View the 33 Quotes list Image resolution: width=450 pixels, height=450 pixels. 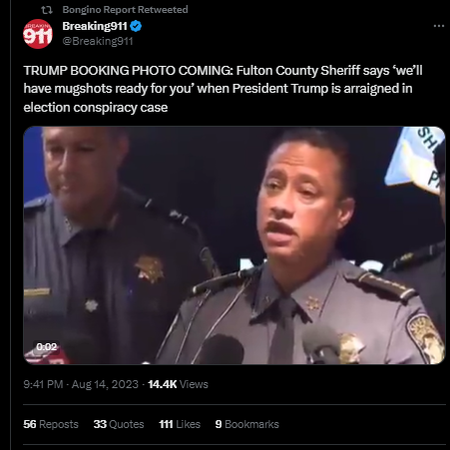(119, 424)
